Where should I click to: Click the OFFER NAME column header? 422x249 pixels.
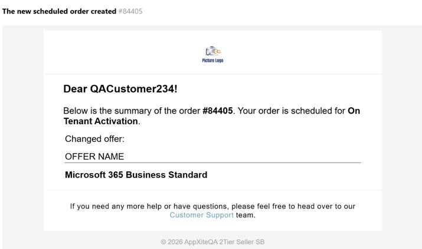click(x=94, y=157)
